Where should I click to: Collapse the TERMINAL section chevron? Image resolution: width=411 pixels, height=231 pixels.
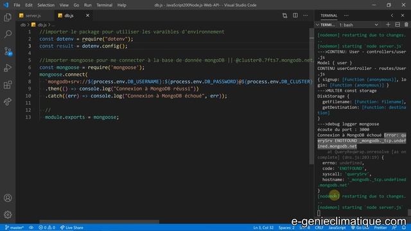(x=317, y=25)
